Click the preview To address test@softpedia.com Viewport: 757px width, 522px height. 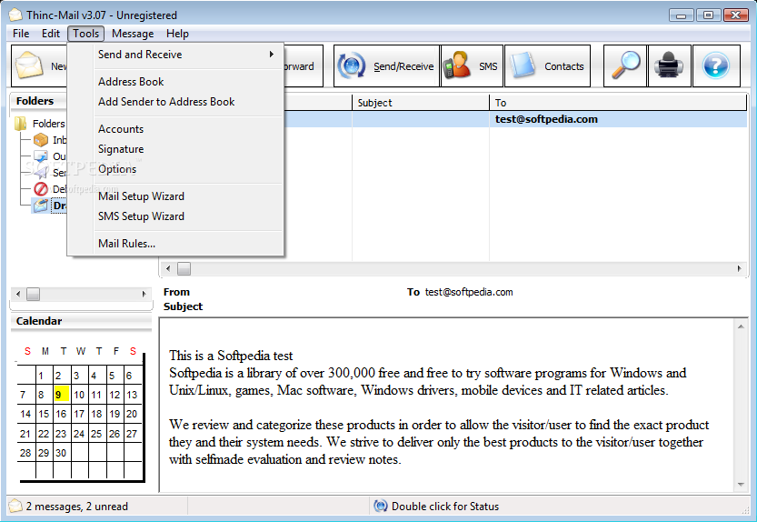[x=469, y=292]
